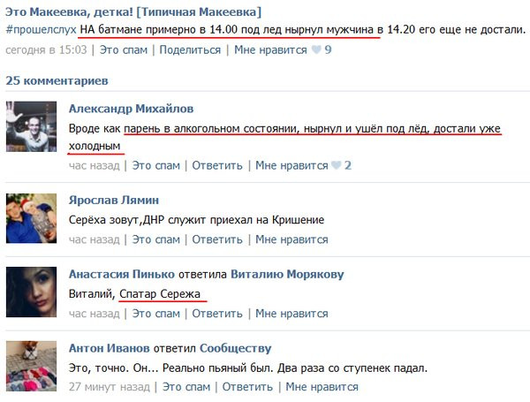Open Александр Михайлов's avatar photo

click(x=31, y=126)
